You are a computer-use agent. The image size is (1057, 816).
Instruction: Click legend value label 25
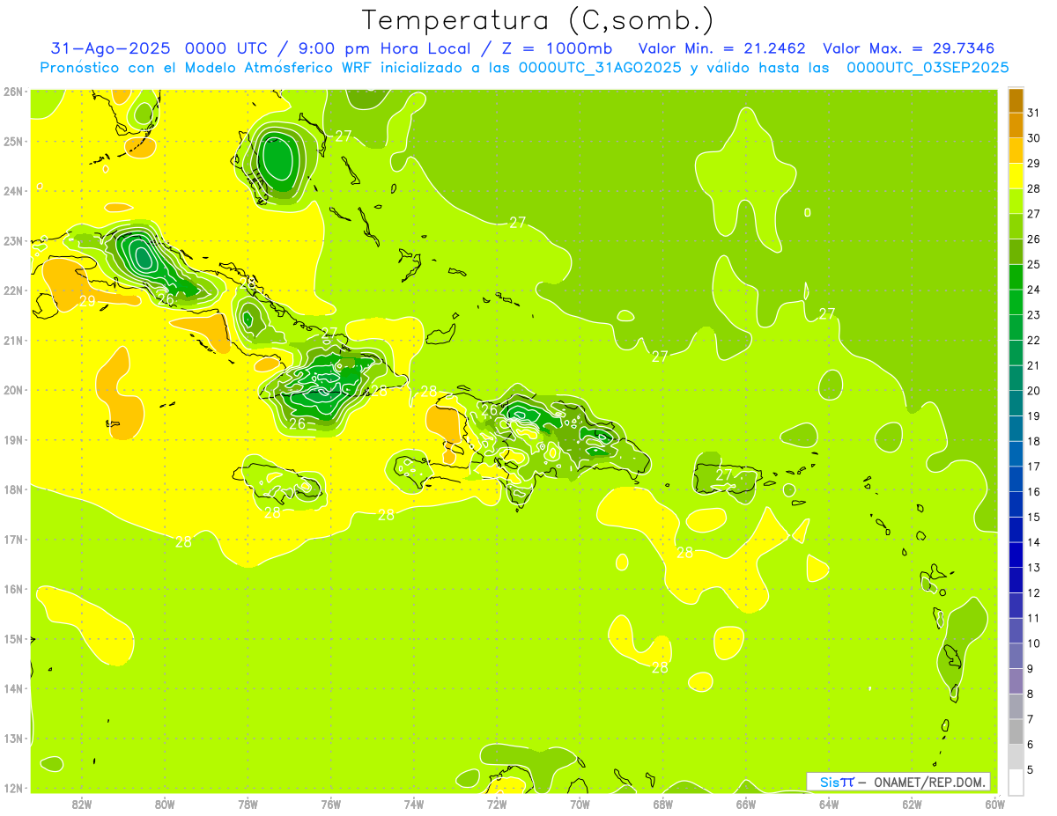[1033, 265]
